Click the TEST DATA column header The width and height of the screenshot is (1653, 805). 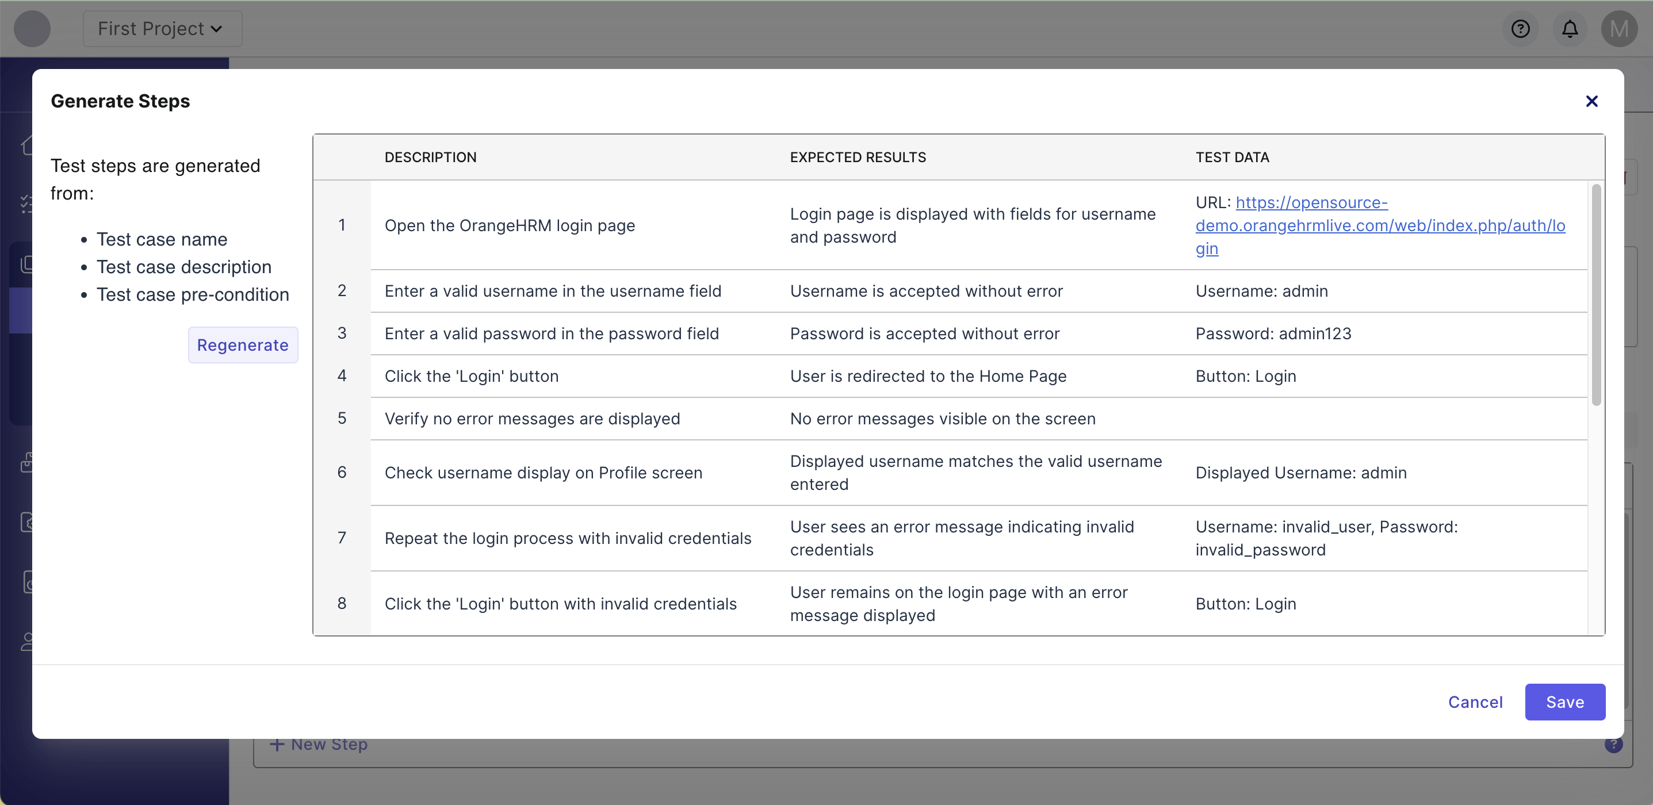tap(1232, 157)
